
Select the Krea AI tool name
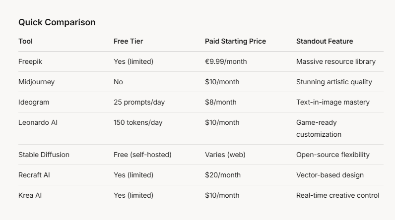click(30, 195)
